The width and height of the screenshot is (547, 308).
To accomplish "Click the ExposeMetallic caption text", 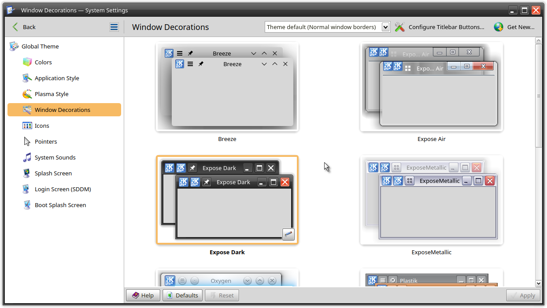I will [432, 252].
